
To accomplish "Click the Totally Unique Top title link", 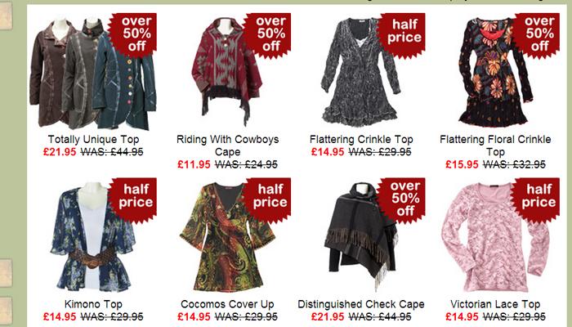I will tap(93, 140).
